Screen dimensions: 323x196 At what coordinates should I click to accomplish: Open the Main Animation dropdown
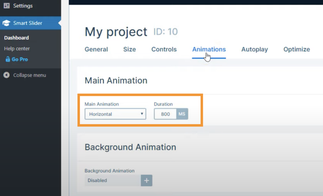[x=115, y=114]
